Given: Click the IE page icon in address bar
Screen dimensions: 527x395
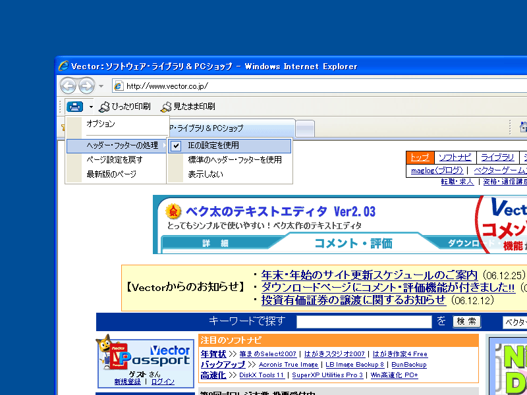Looking at the screenshot, I should click(x=119, y=86).
